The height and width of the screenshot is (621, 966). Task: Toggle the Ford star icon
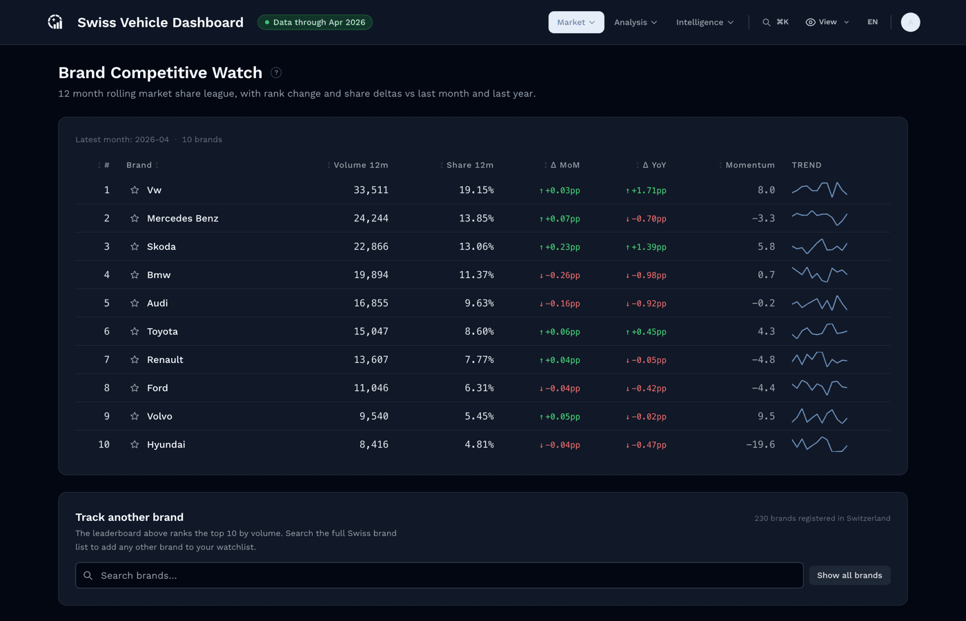[135, 388]
